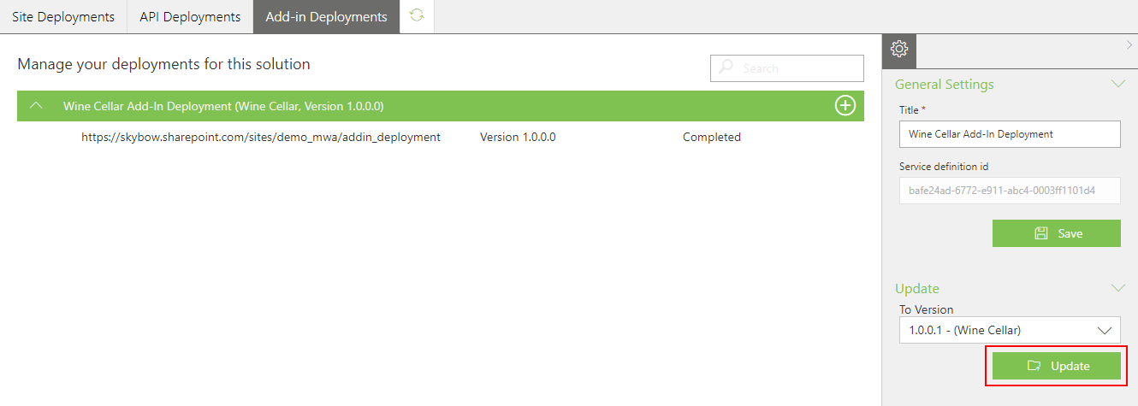Collapse the Update section chevron
1138x406 pixels.
coord(1117,288)
